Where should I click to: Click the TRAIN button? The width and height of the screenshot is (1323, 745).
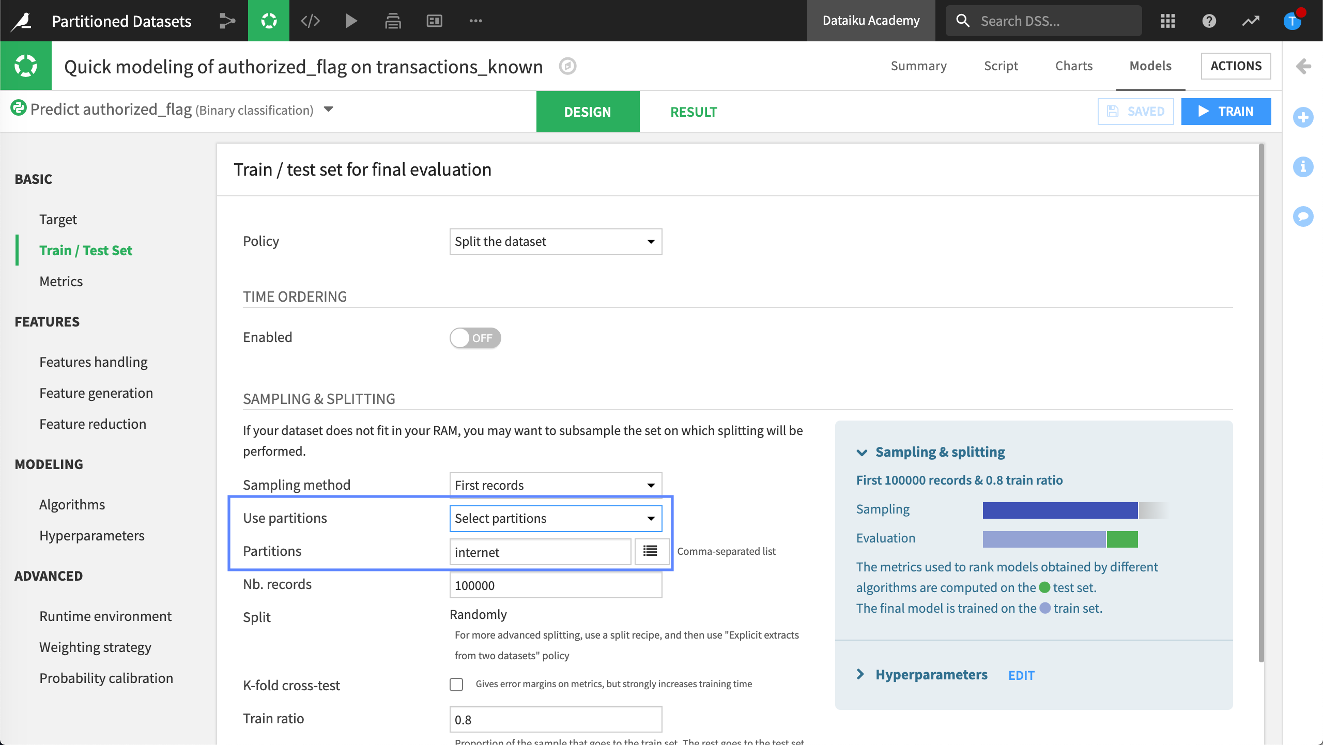(x=1226, y=112)
